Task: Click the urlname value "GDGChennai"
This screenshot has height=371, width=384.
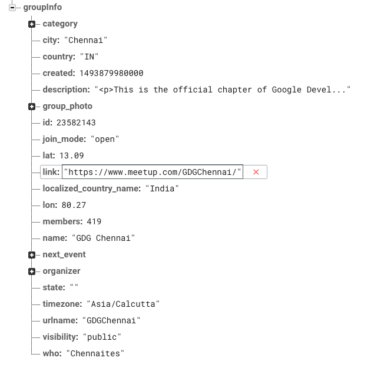Action: [114, 320]
